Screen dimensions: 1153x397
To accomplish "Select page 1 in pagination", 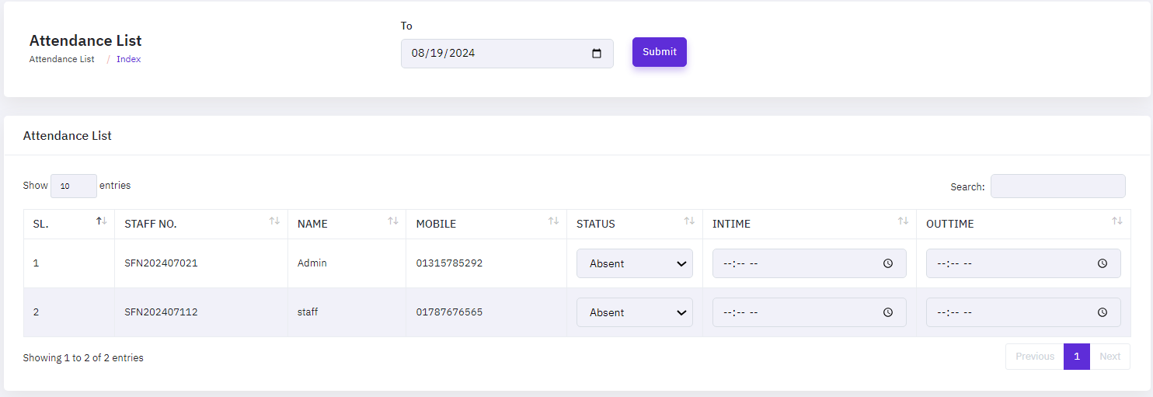I will point(1076,357).
